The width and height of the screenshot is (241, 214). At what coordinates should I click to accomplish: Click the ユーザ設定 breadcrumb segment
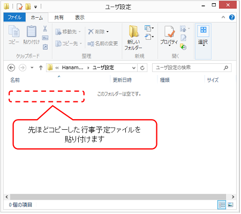(x=103, y=68)
